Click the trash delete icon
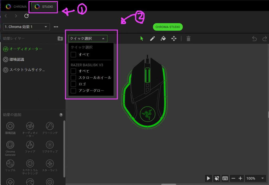Viewport: 269px width, 185px height. tap(188, 39)
